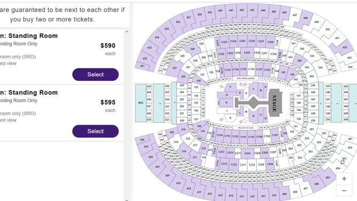Select floor section C beside the stage
The width and height of the screenshot is (357, 201).
tap(253, 90)
